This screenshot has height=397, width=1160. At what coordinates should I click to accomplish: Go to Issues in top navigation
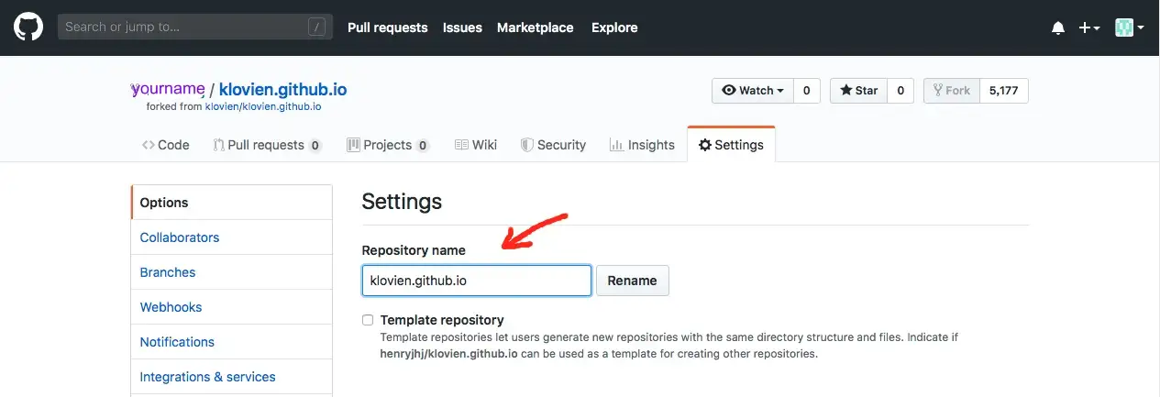462,28
